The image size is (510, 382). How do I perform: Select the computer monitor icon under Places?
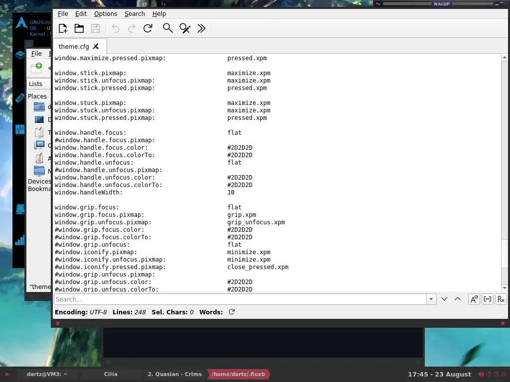pyautogui.click(x=39, y=145)
